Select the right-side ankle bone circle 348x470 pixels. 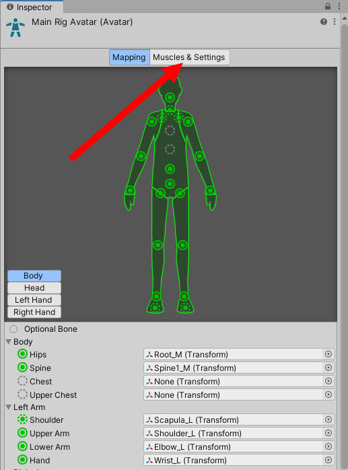point(184,297)
